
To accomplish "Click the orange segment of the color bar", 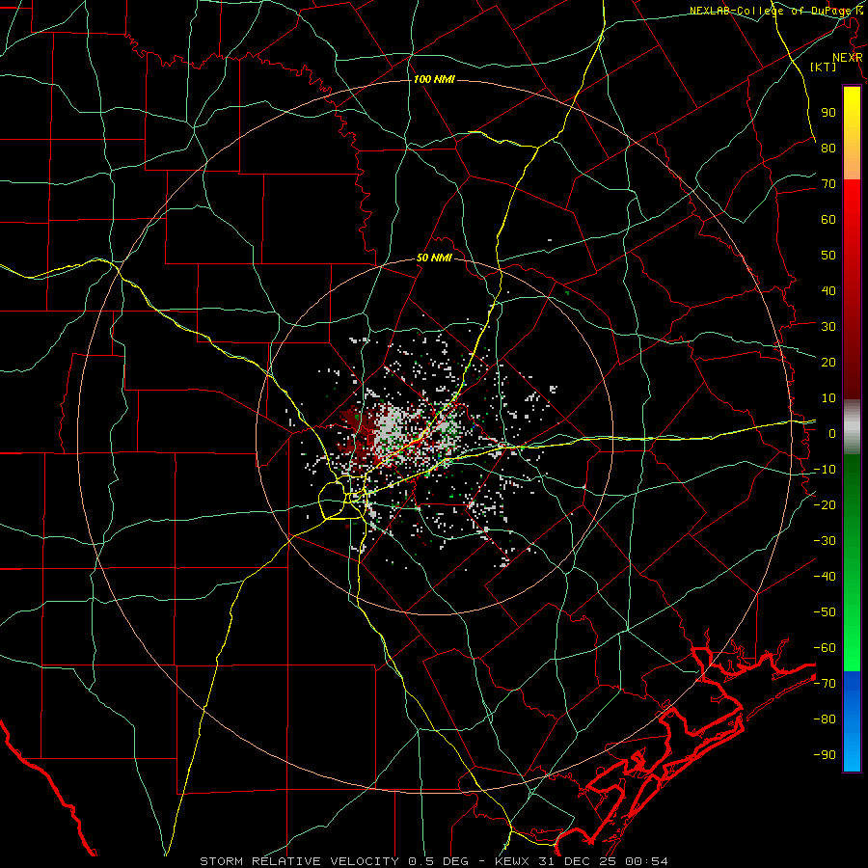I will (852, 160).
